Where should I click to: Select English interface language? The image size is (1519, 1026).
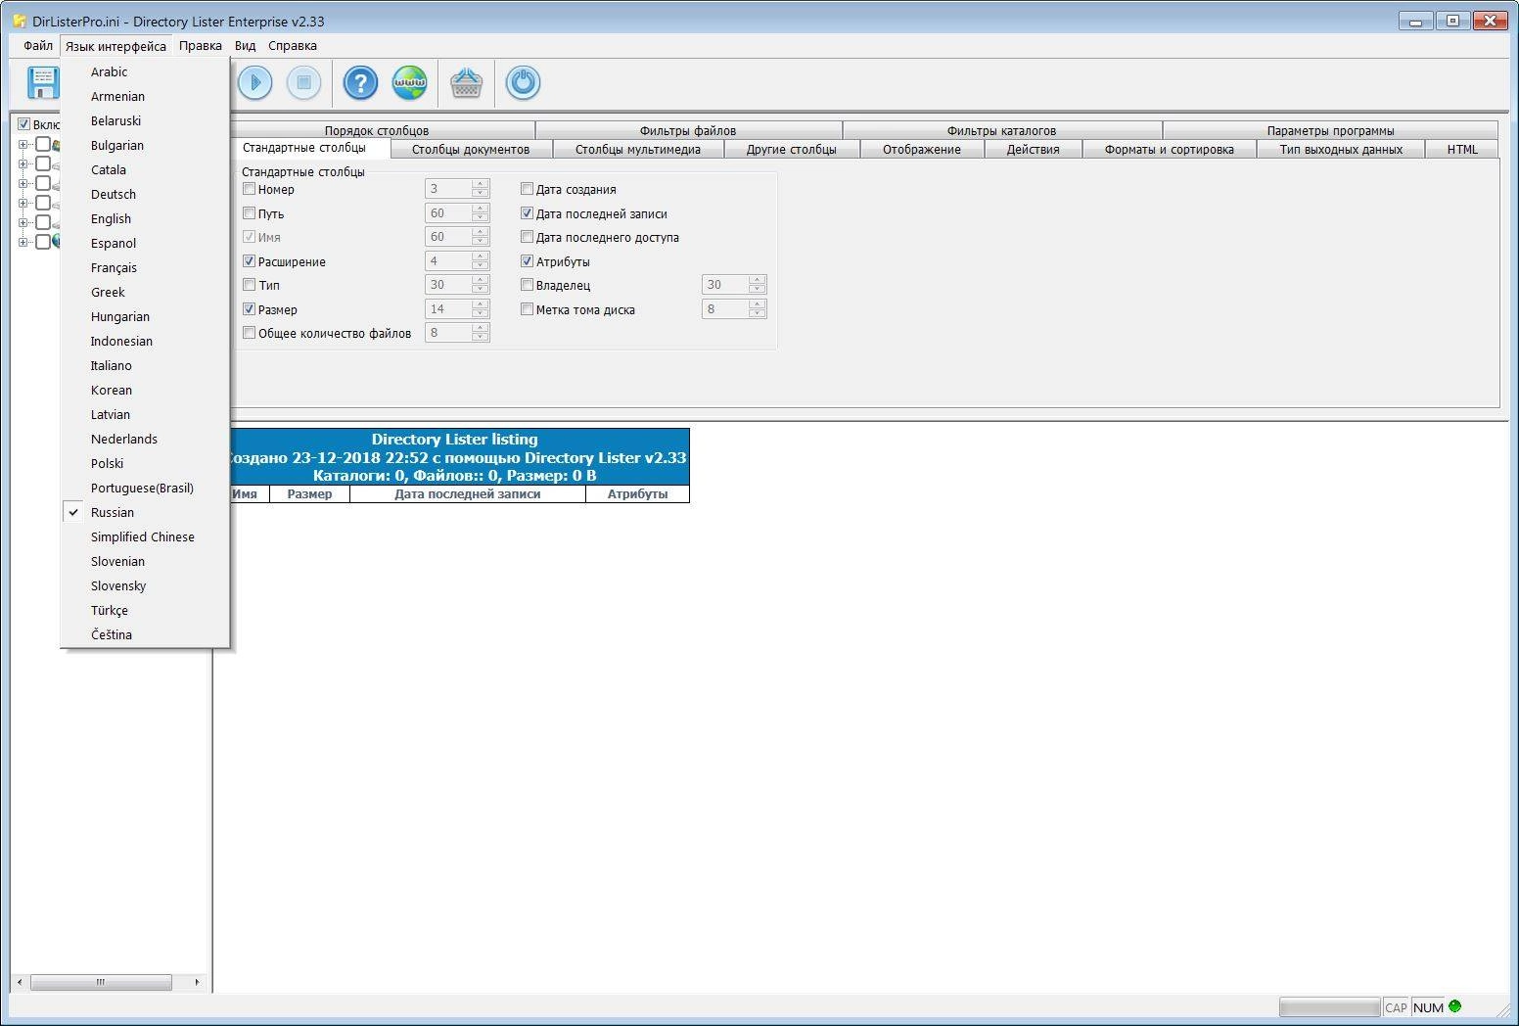145,219
